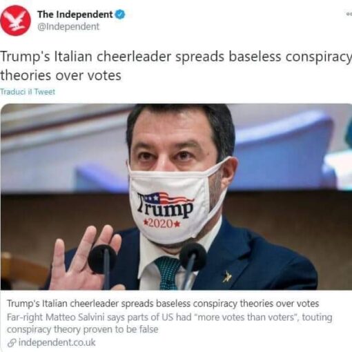Image resolution: width=352 pixels, height=352 pixels.
Task: Click 'conspiracy theory proven to be false' line
Action: (x=83, y=329)
